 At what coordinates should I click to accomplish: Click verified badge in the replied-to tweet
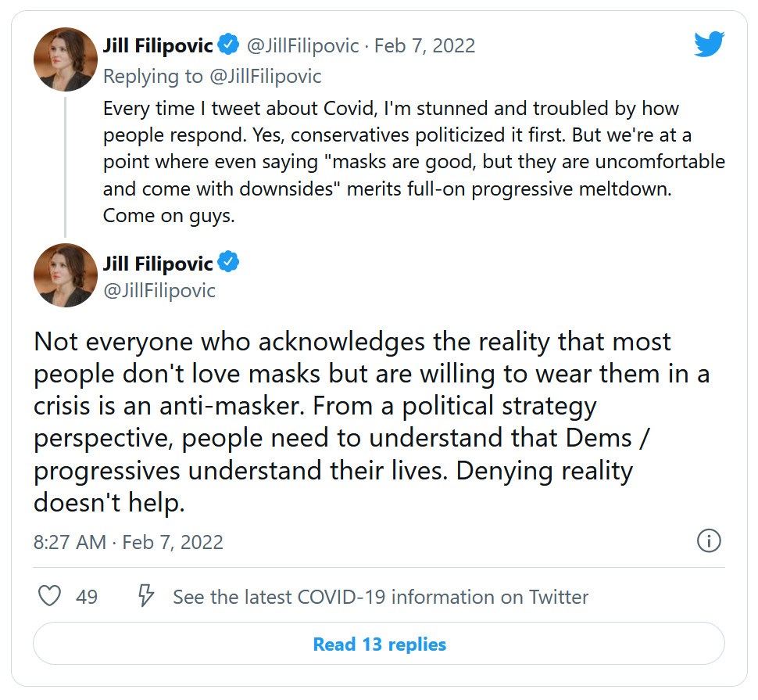(x=228, y=45)
